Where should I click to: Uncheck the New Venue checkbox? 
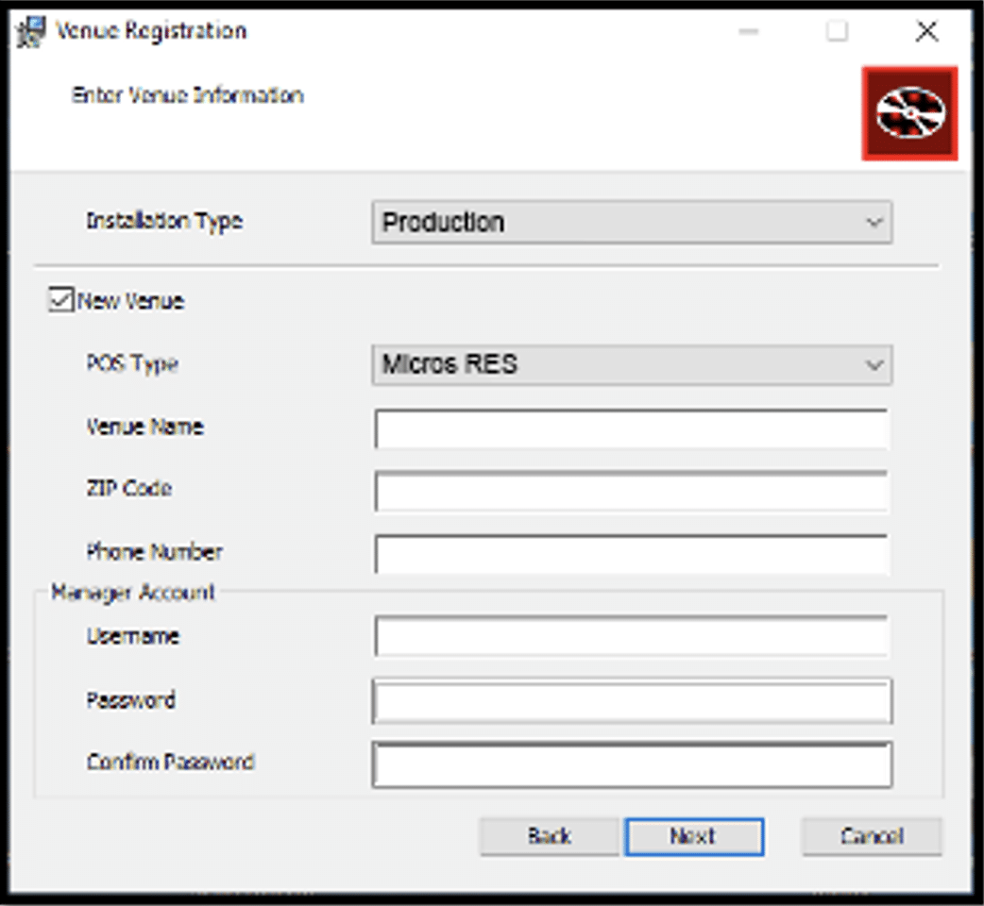(61, 300)
